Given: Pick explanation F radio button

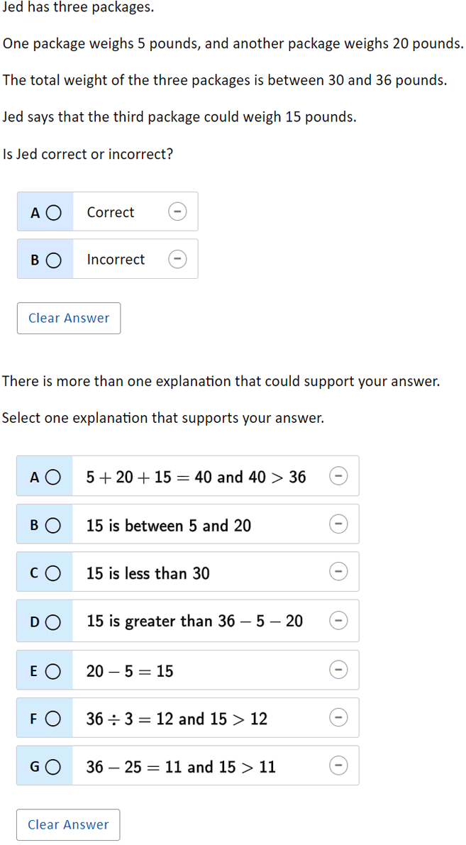Looking at the screenshot, I should [52, 719].
